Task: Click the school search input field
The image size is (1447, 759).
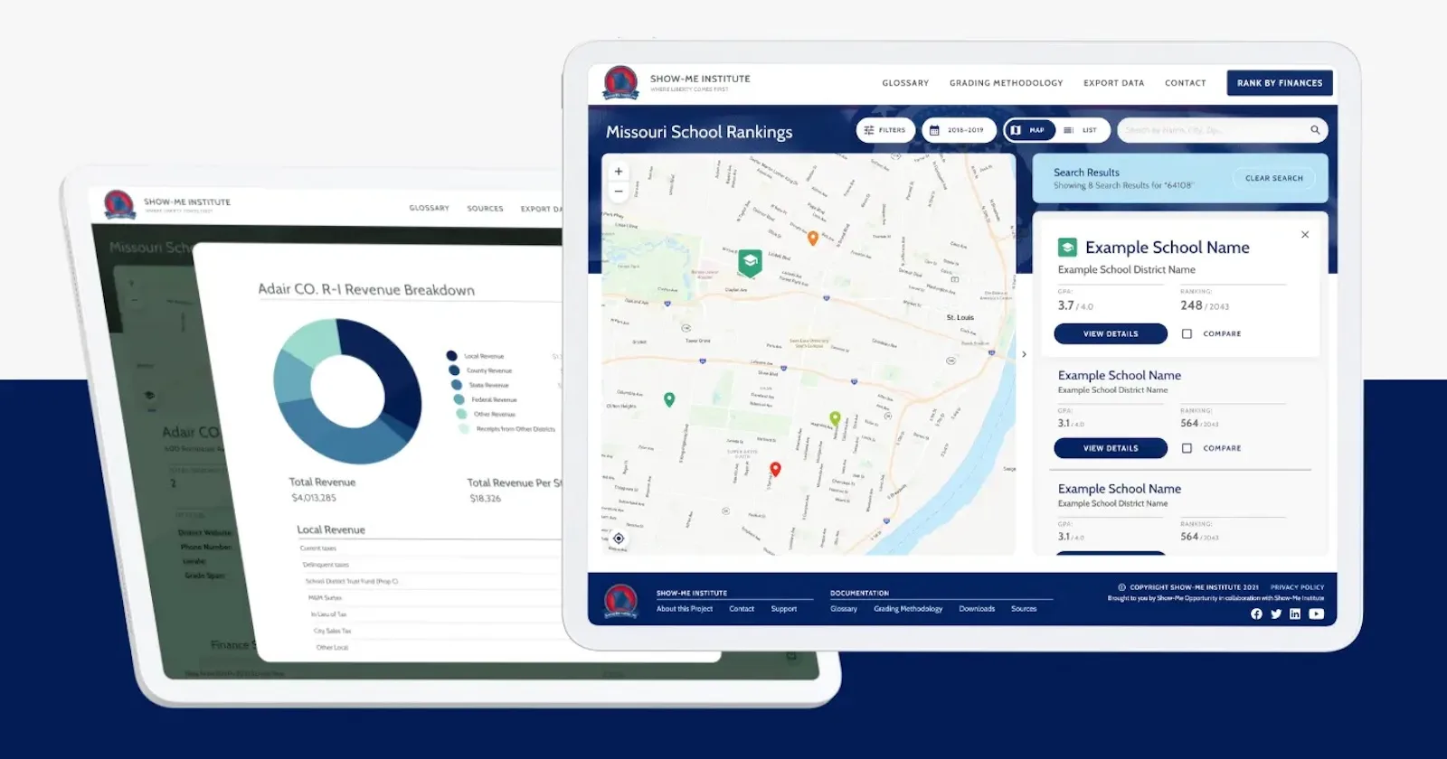Action: pos(1210,130)
